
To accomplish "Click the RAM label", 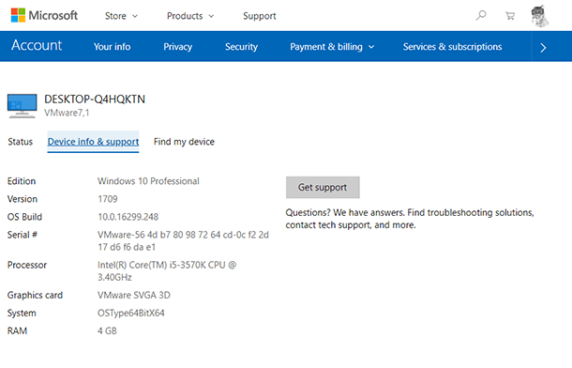I will [17, 330].
